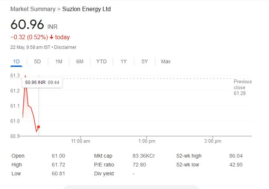
Task: Click the 22 May, 9:58 am IST timestamp
Action: [30, 47]
